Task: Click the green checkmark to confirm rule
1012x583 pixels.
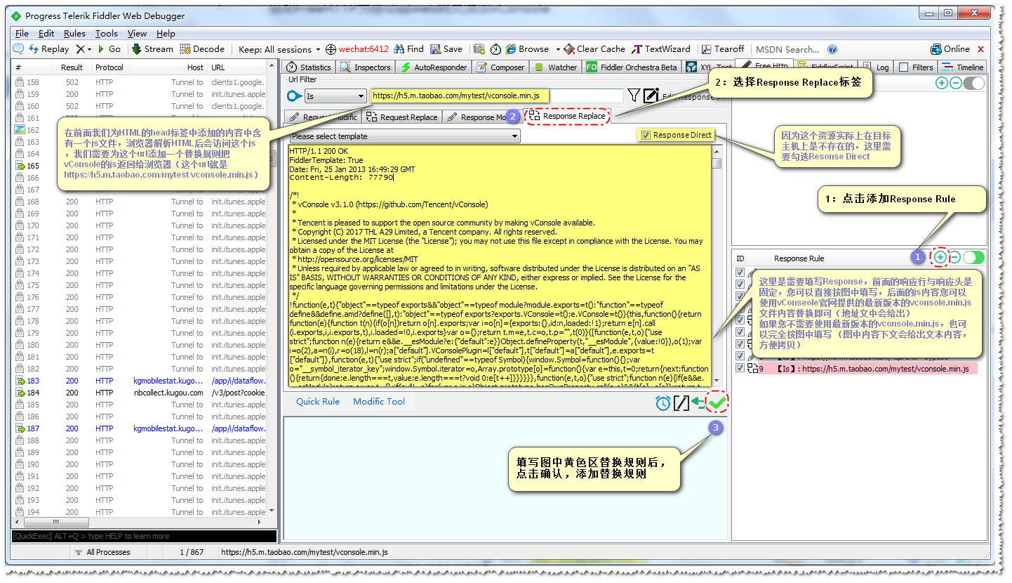Action: [x=717, y=402]
